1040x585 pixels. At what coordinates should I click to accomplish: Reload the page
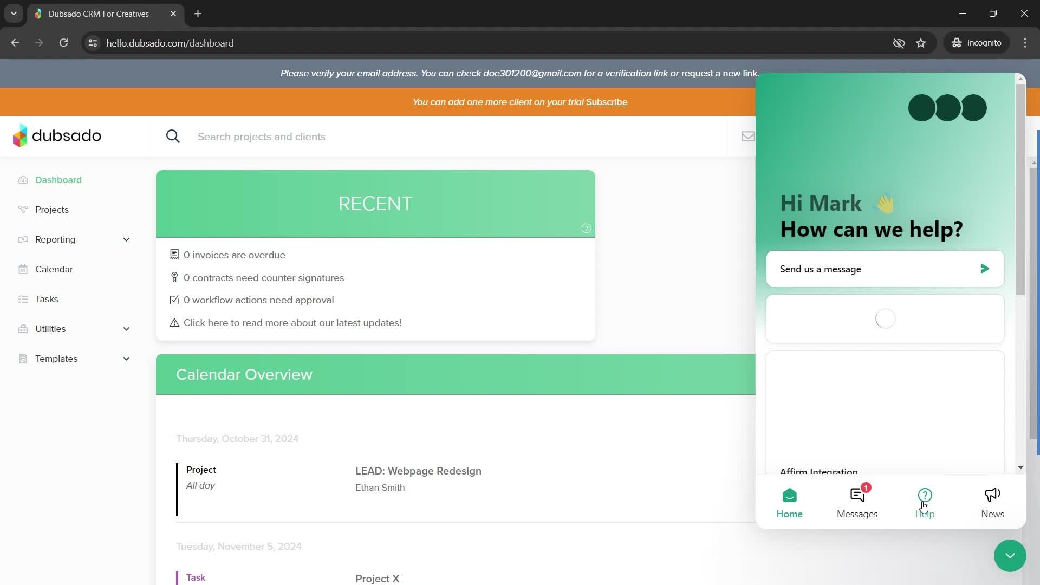tap(63, 43)
